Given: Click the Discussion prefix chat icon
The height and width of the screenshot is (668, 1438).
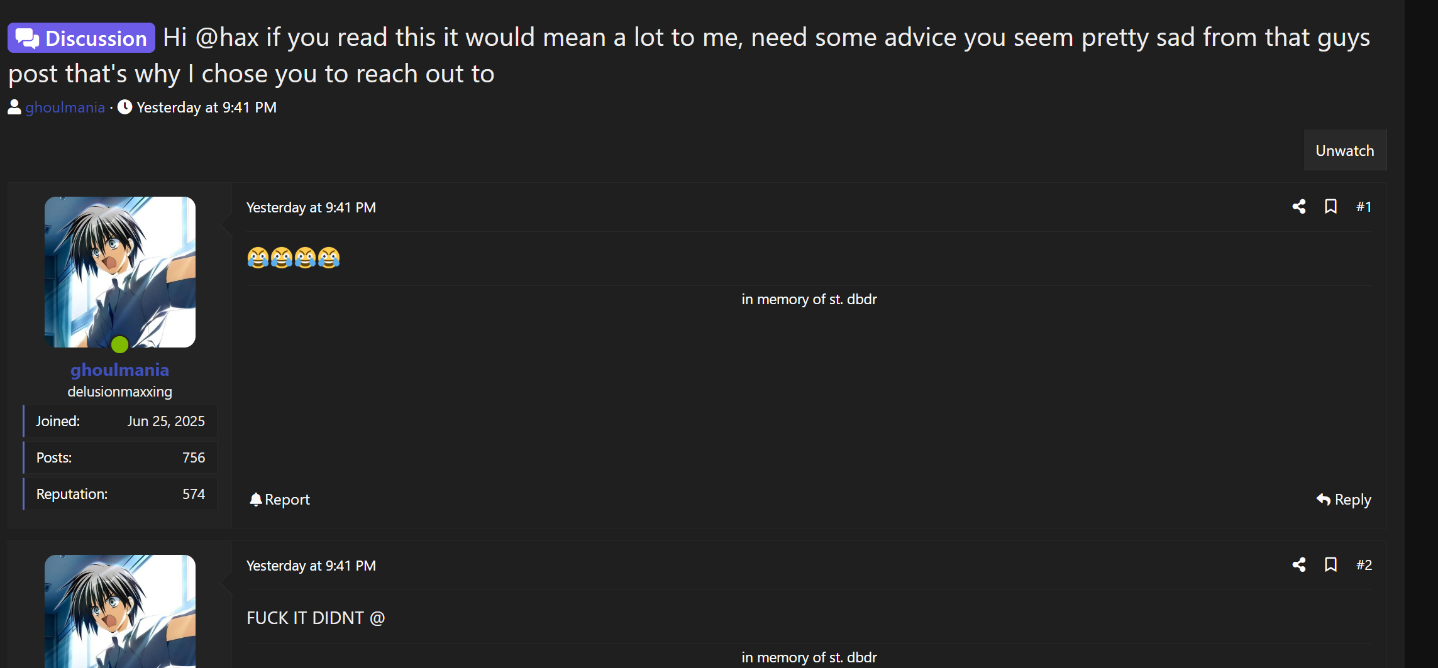Looking at the screenshot, I should (x=27, y=38).
